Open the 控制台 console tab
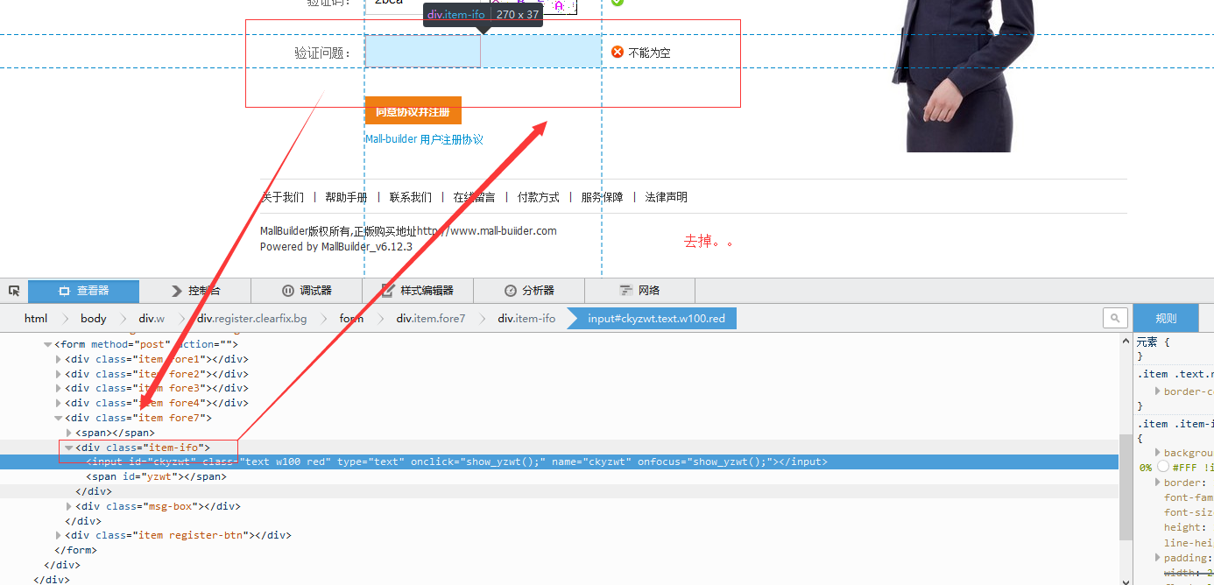Image resolution: width=1214 pixels, height=585 pixels. click(195, 291)
